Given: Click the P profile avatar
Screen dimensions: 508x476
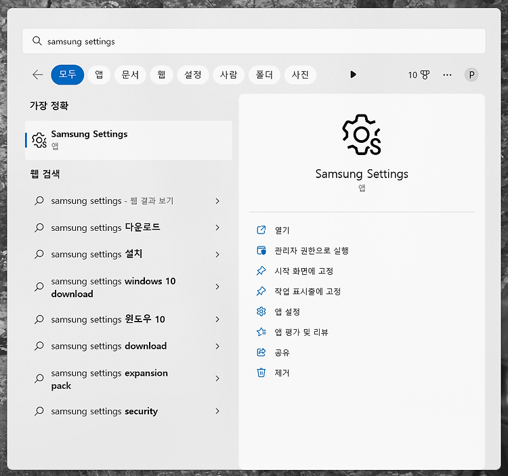Looking at the screenshot, I should 471,74.
